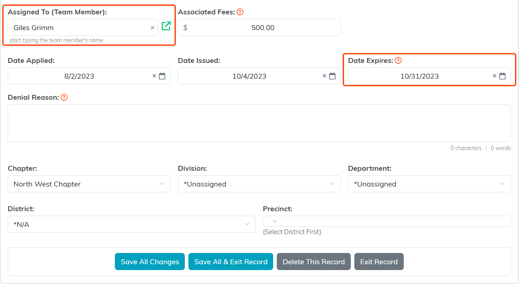
Task: Click the Date Applied field showing 8/2/2023
Action: (89, 76)
